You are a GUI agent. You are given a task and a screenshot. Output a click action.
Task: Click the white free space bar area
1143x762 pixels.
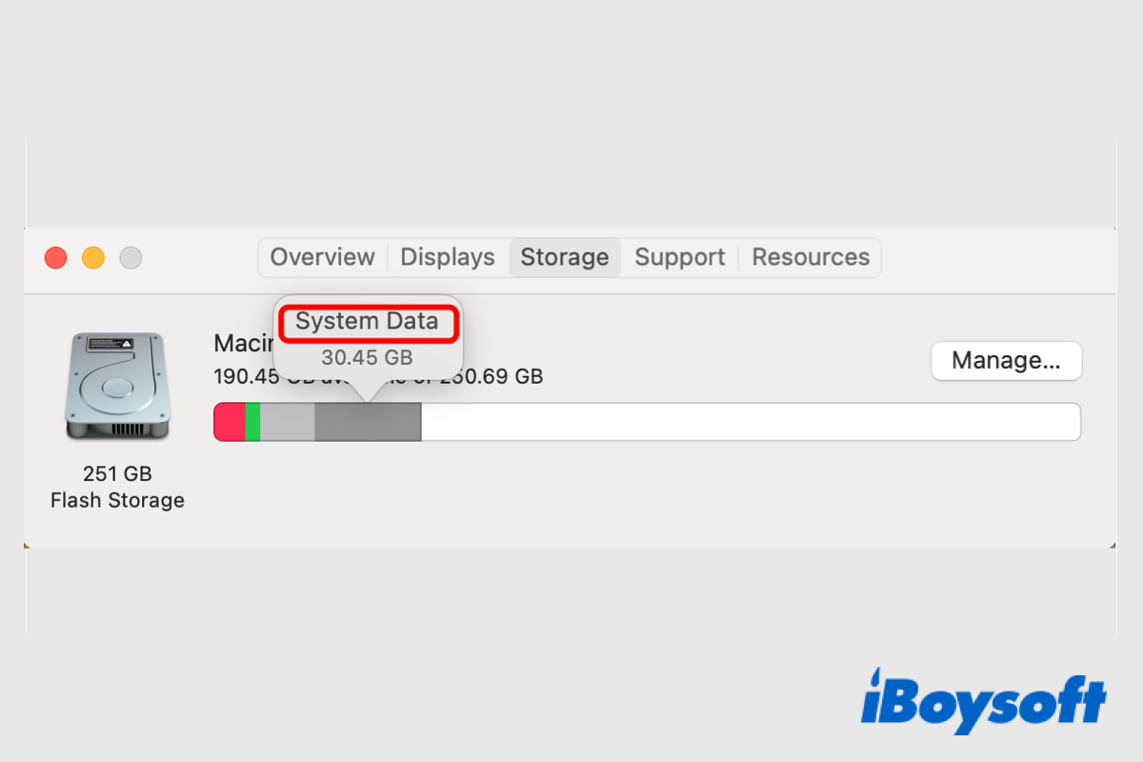pyautogui.click(x=751, y=422)
